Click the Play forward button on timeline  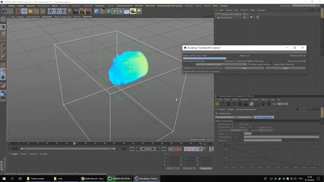(148, 149)
